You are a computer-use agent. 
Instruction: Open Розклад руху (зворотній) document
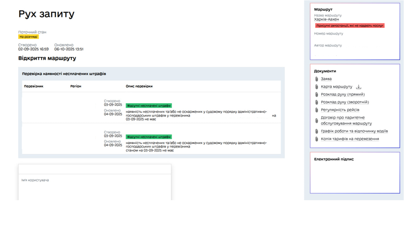click(345, 102)
